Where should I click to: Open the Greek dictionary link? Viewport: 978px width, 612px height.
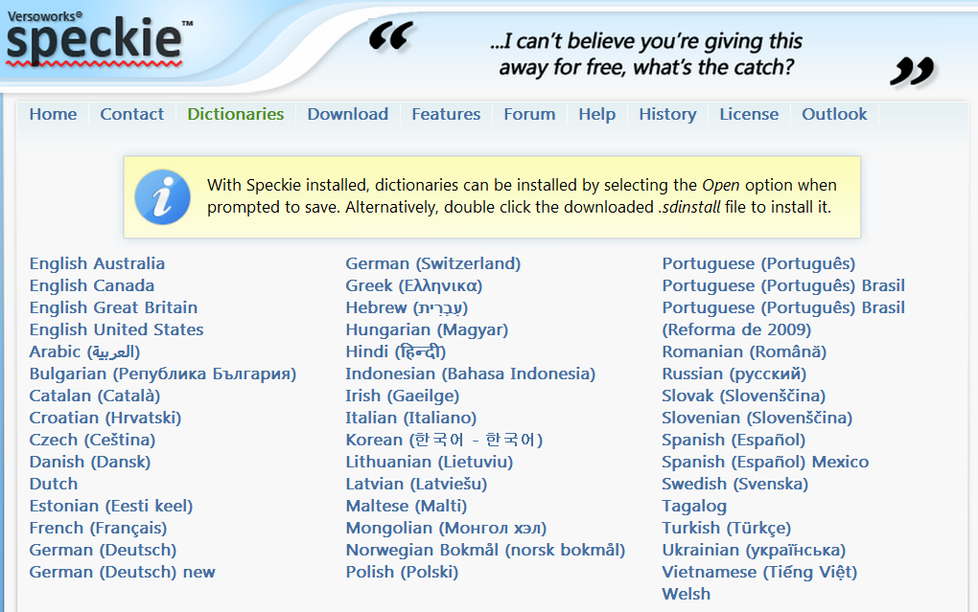[x=414, y=285]
